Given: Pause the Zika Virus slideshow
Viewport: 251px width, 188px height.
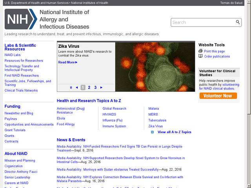Looking at the screenshot, I should [71, 87].
